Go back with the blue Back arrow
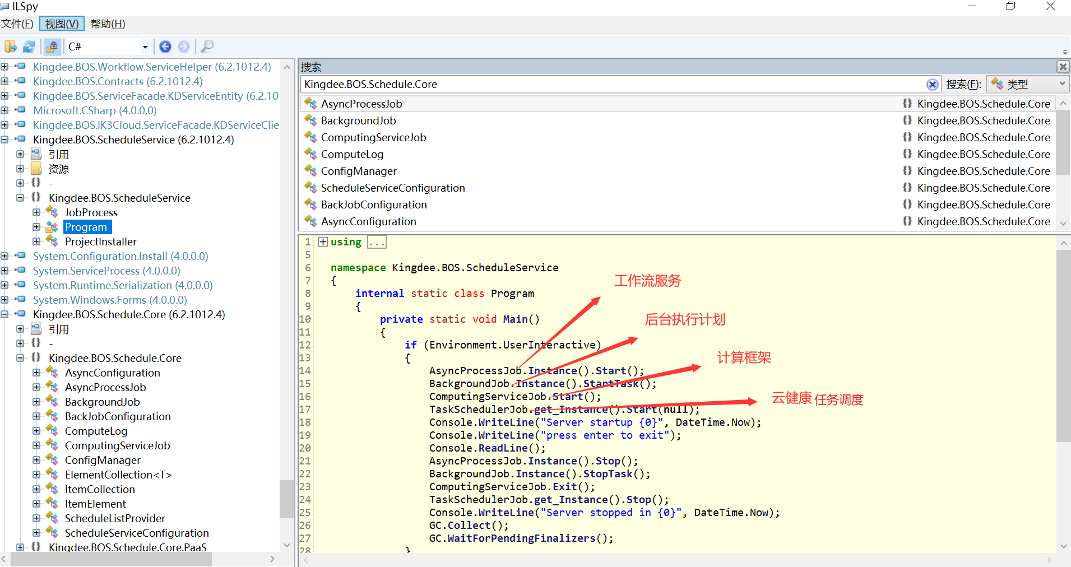 pos(165,47)
